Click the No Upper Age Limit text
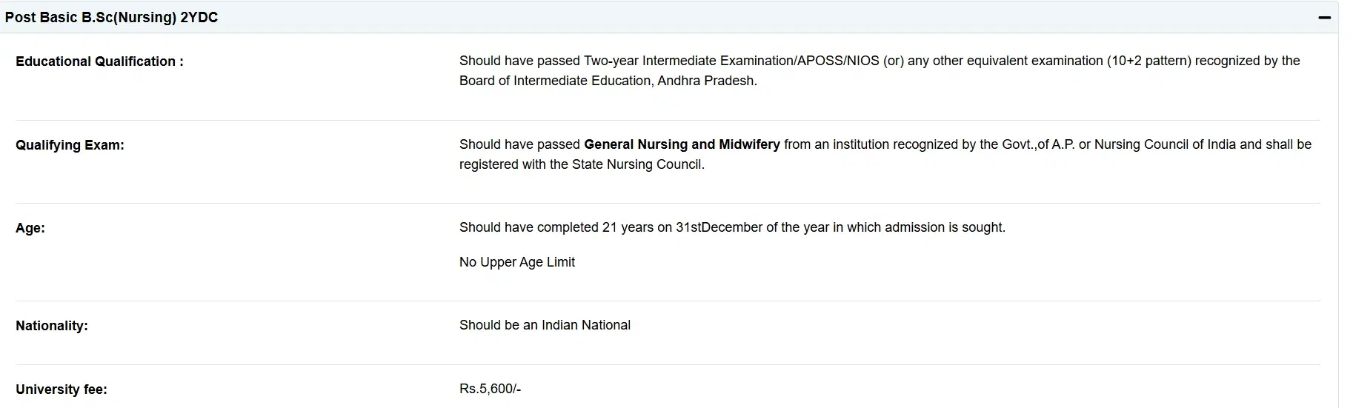 (516, 262)
